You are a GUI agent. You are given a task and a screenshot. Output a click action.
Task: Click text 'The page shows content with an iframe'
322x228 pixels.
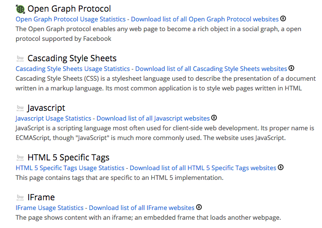coord(148,217)
